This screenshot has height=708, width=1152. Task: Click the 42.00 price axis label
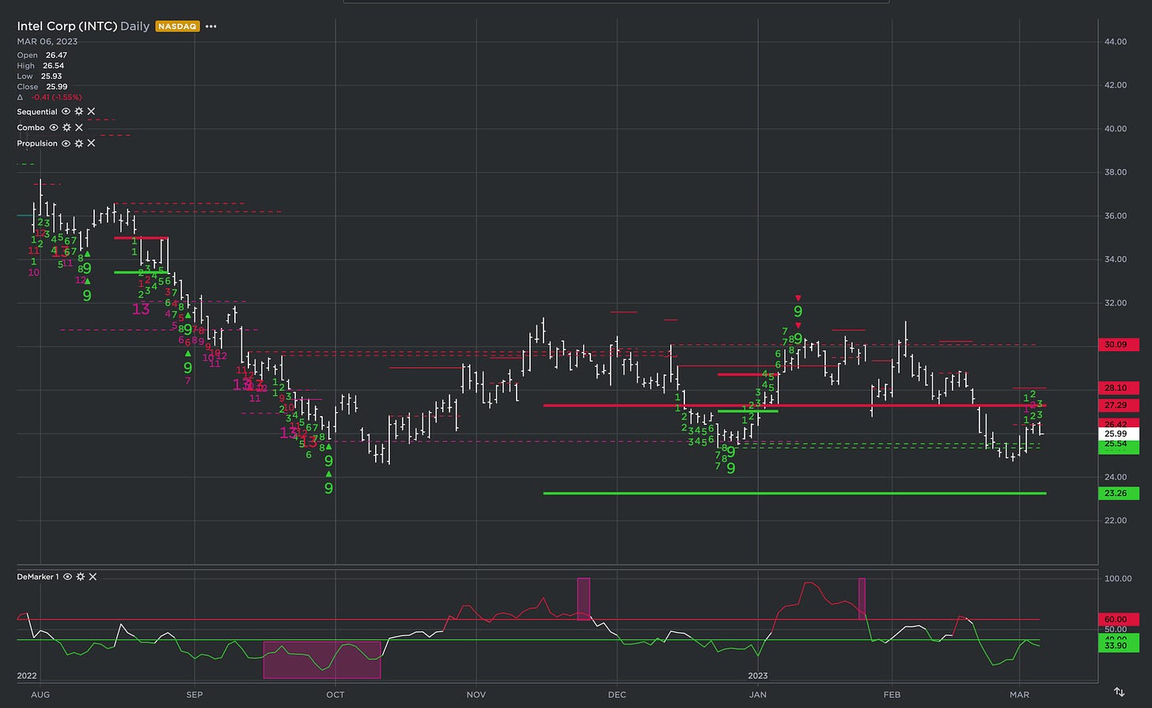pyautogui.click(x=1116, y=85)
